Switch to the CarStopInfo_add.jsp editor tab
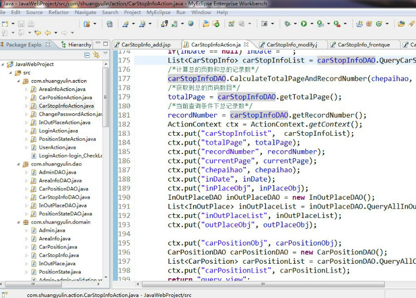Image resolution: width=416 pixels, height=298 pixels. pos(146,45)
